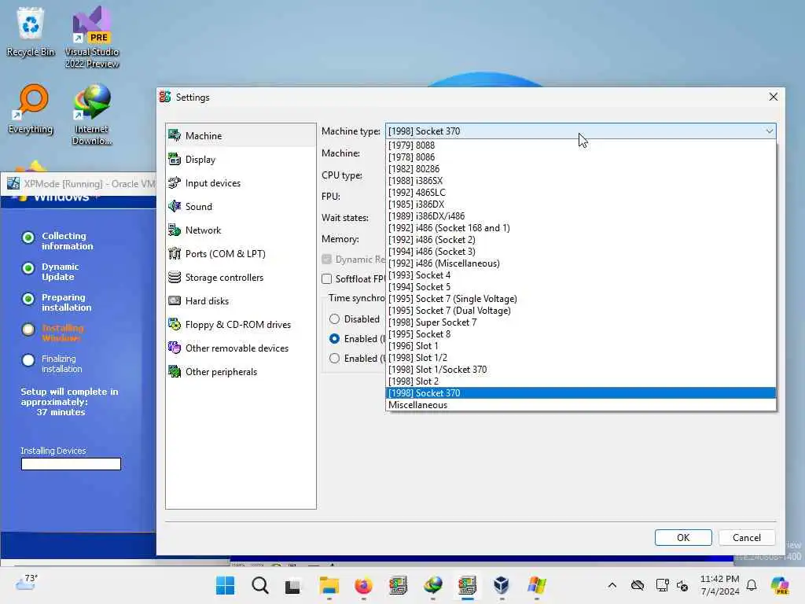Open the Windows Start menu

(x=225, y=585)
